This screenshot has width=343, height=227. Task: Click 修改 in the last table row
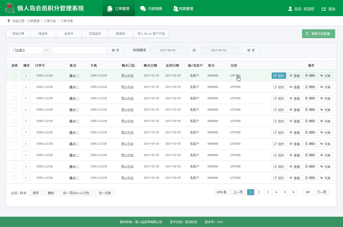[x=279, y=178]
